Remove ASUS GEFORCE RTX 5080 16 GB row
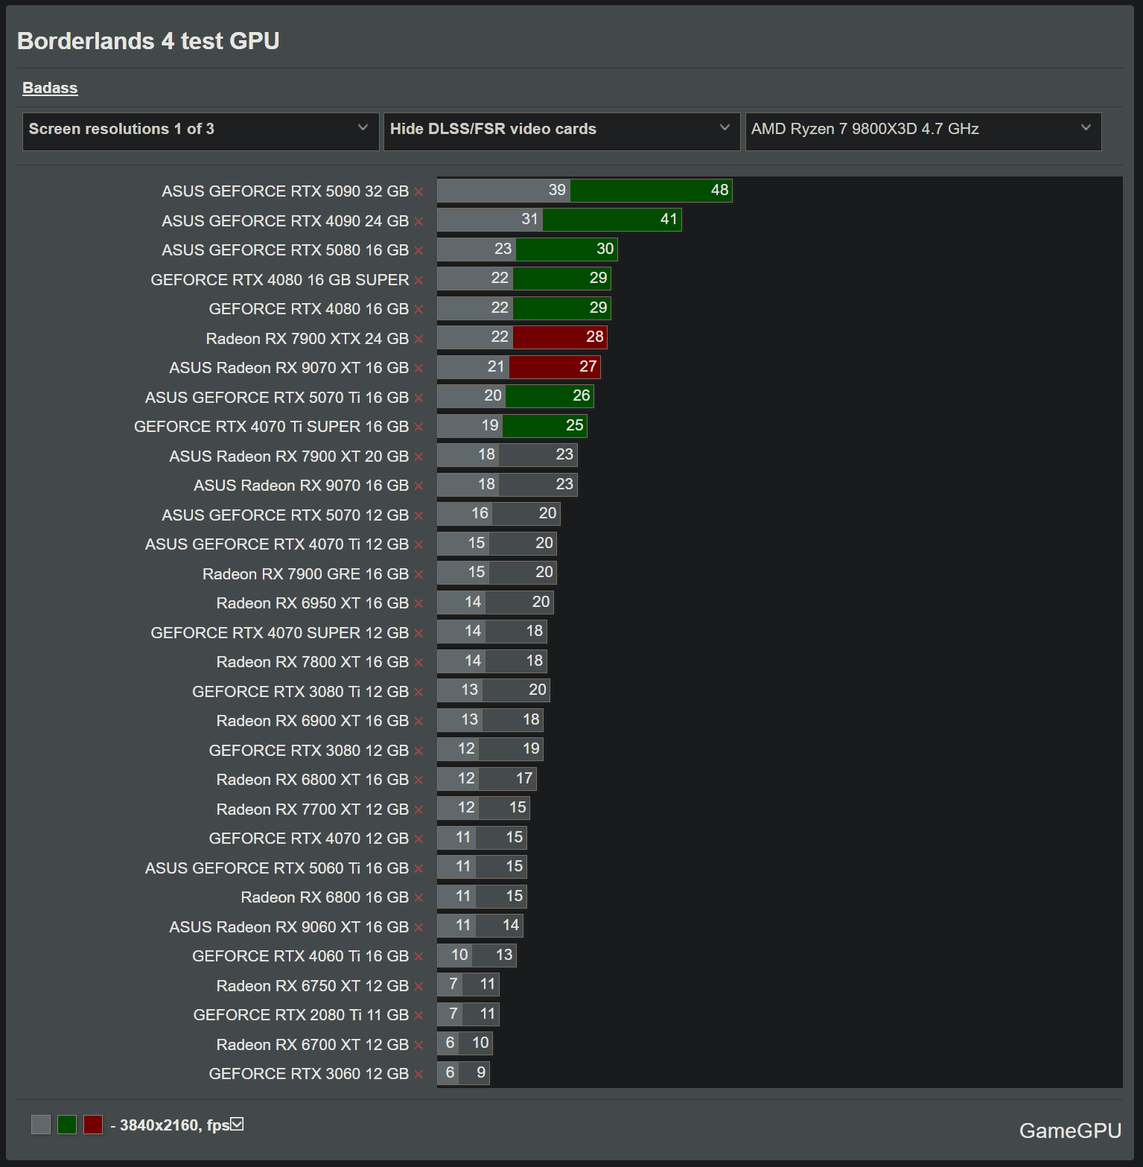1143x1167 pixels. [419, 250]
